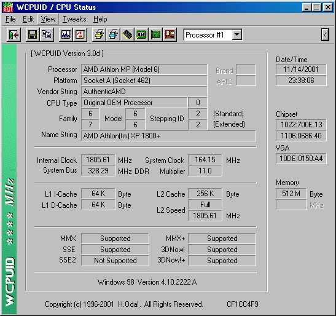Click the red motherboard icon
The height and width of the screenshot is (316, 336).
tap(170, 34)
